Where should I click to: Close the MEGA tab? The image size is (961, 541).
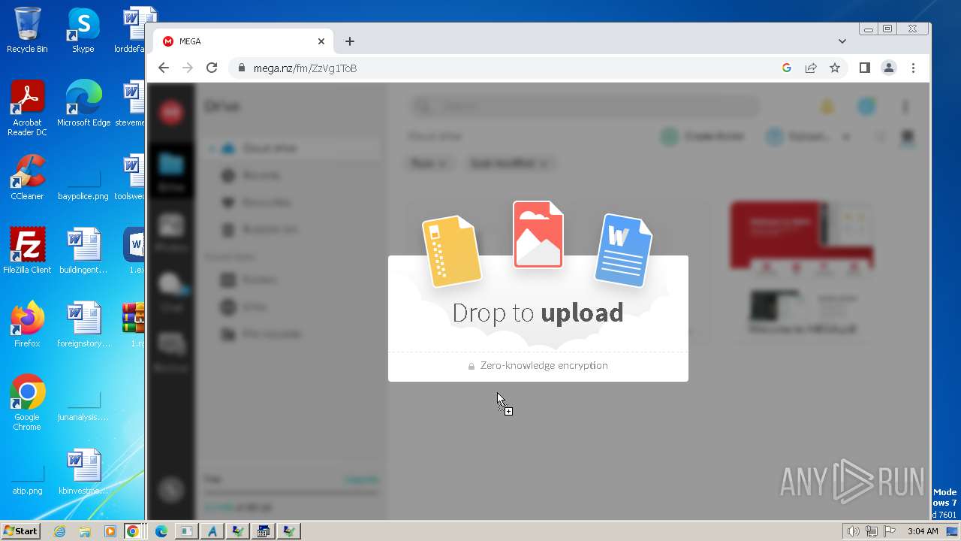(x=321, y=41)
